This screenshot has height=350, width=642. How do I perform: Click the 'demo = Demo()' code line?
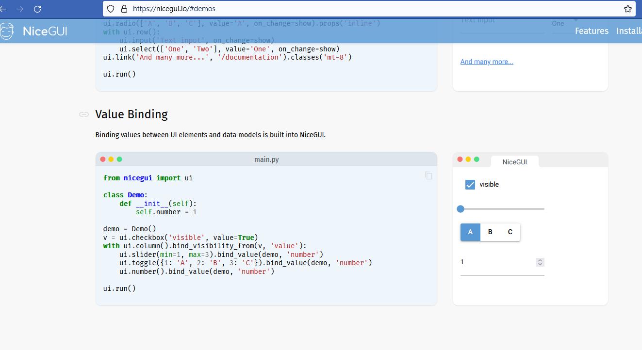coord(130,229)
